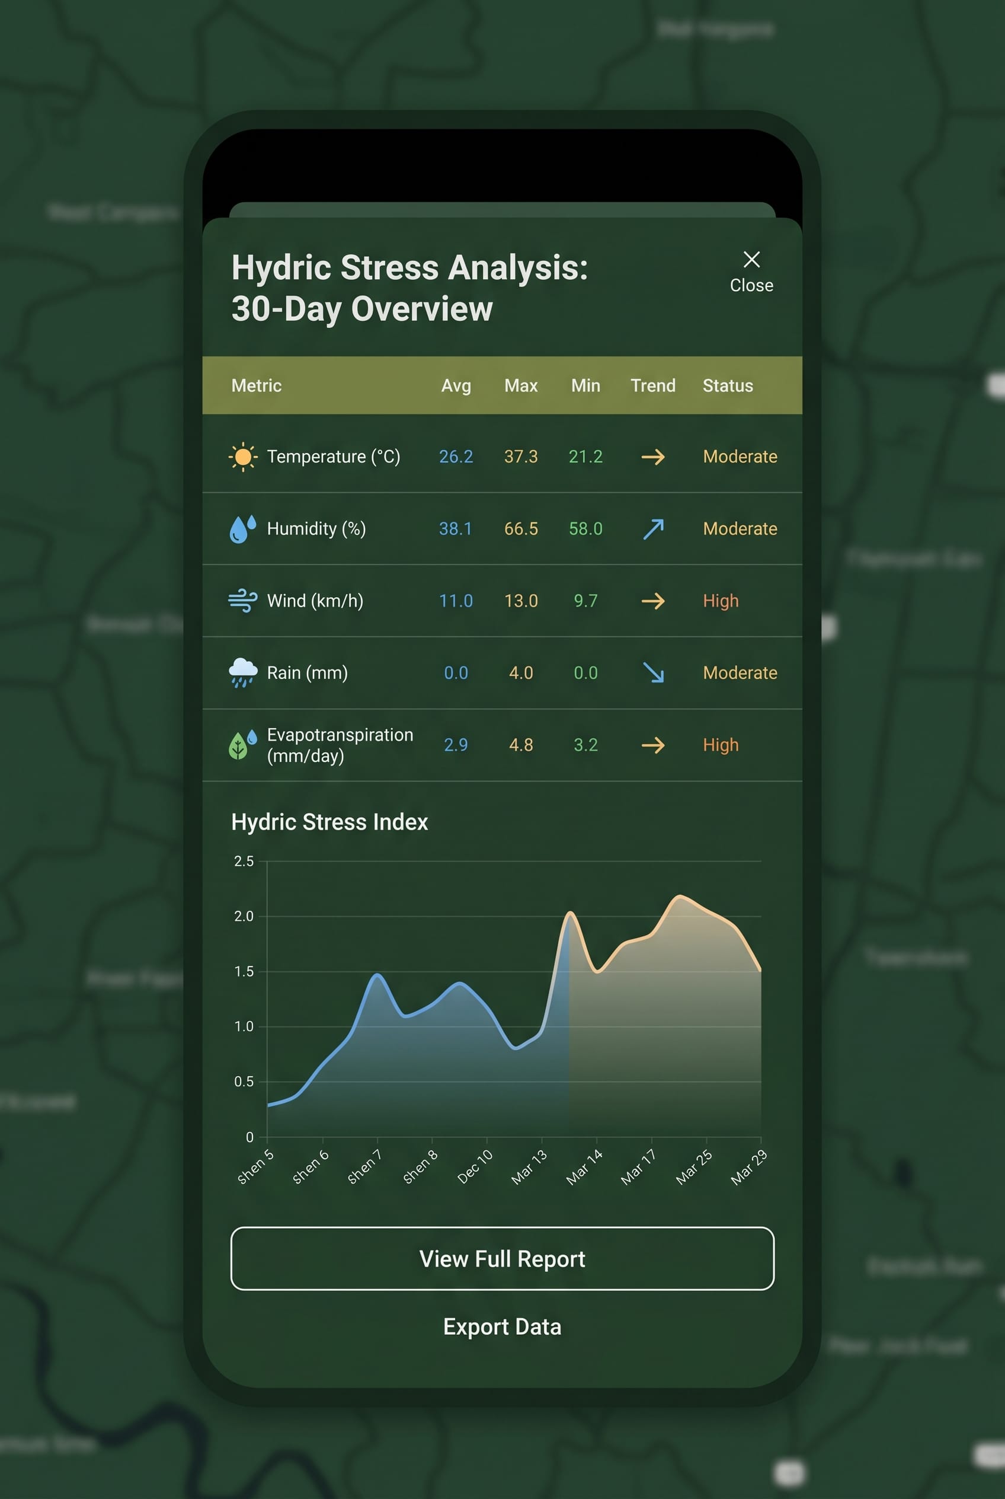The image size is (1005, 1499).
Task: Click the Hydric Stress Index chart title
Action: pos(329,822)
